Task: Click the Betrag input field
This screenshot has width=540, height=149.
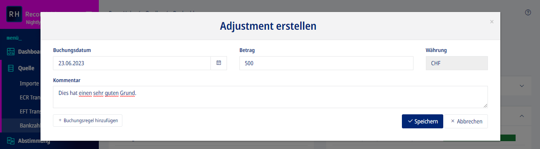Action: 326,63
